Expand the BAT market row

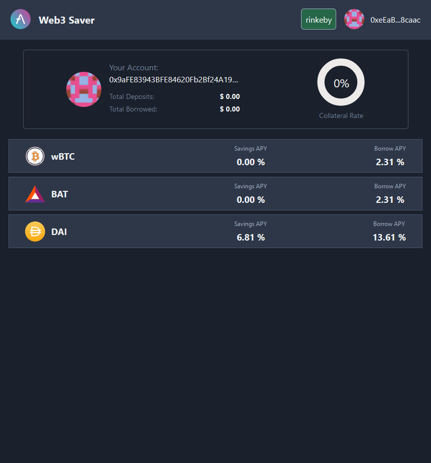151,194
